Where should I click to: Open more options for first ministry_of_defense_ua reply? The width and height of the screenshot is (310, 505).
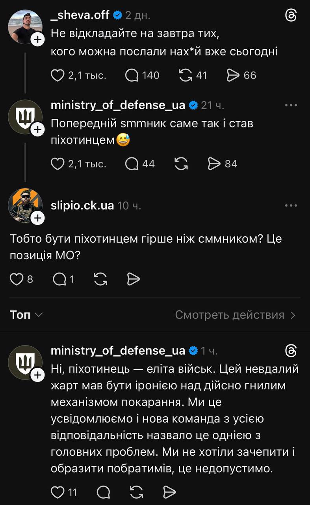(291, 105)
